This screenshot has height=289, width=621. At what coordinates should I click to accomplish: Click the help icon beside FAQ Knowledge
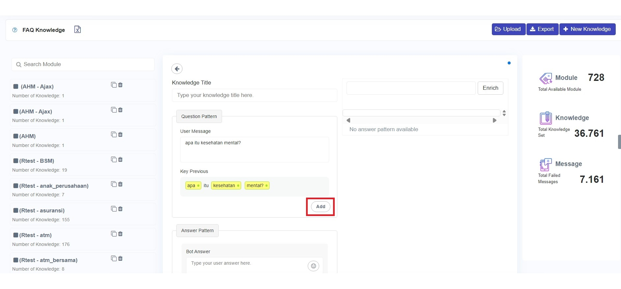15,30
